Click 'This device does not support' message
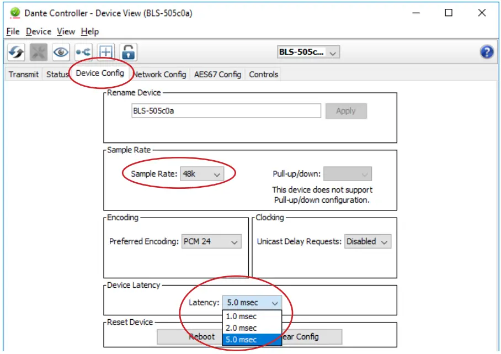The width and height of the screenshot is (501, 354). coord(322,189)
